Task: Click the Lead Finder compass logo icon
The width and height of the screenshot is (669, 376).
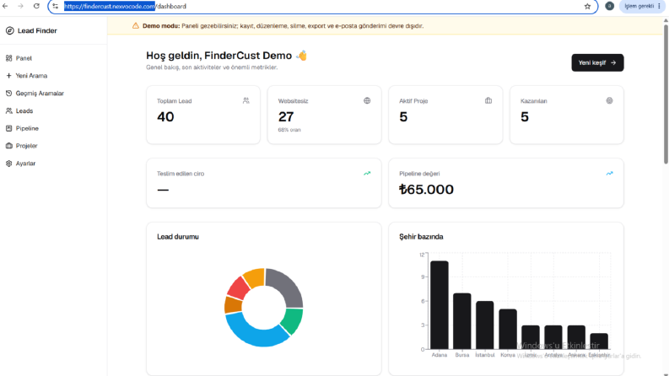Action: coord(10,30)
